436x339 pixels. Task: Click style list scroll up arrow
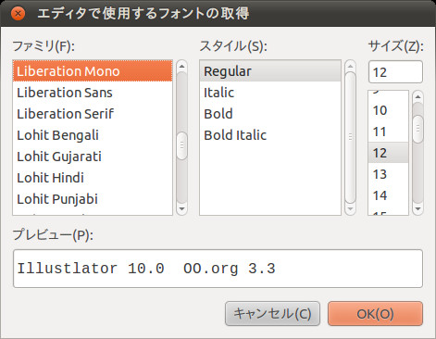[350, 66]
